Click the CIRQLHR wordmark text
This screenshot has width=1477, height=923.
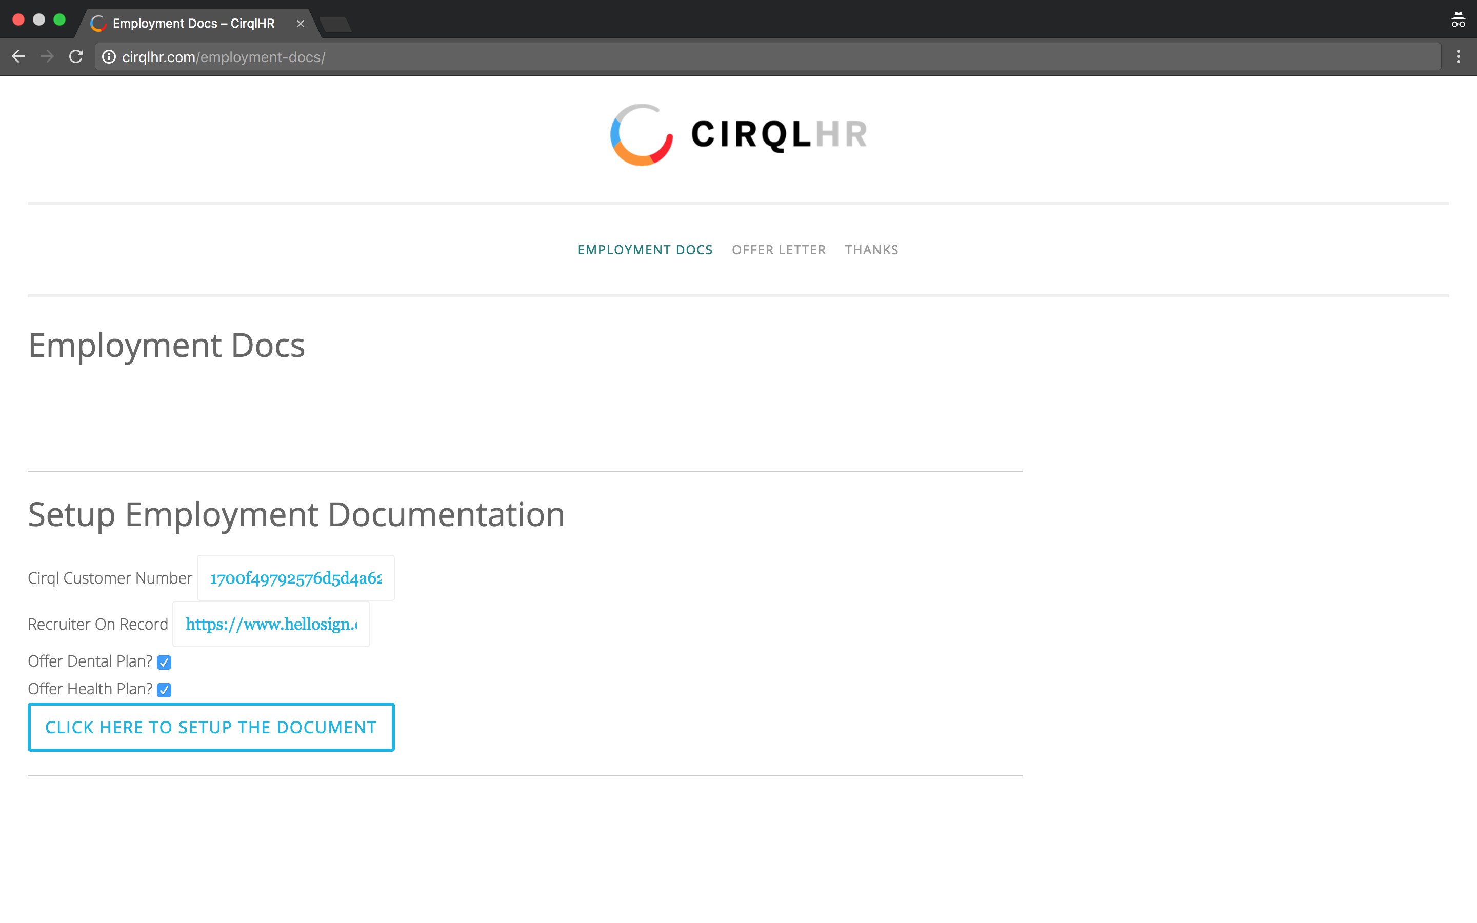(779, 134)
